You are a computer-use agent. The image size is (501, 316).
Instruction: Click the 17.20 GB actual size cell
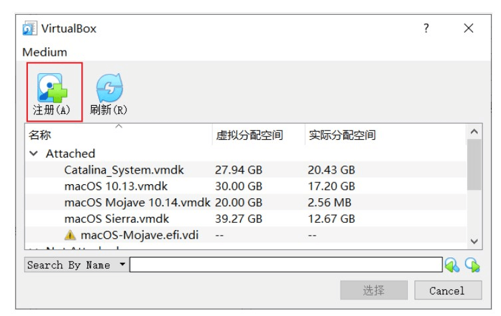[x=331, y=186]
